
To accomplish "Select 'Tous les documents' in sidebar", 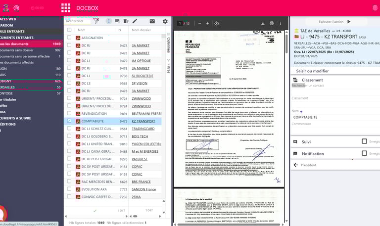I will [x=32, y=44].
